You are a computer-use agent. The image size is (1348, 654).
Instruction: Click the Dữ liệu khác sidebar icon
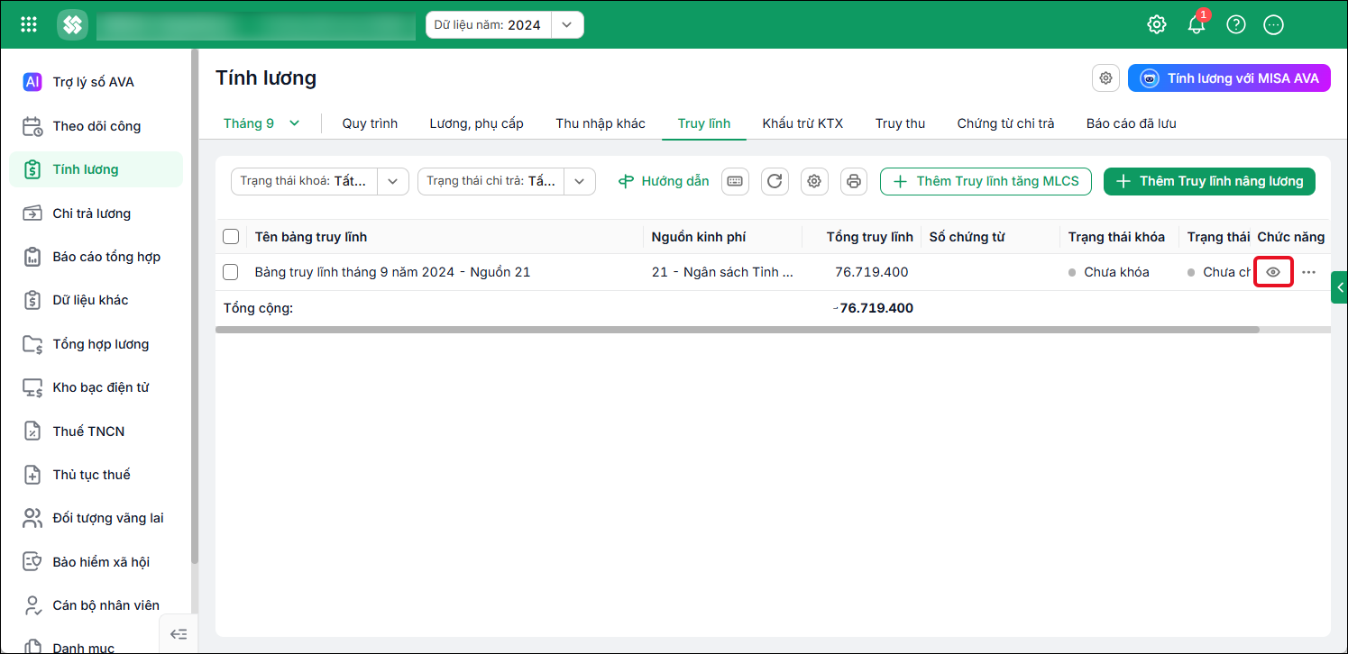(x=32, y=300)
